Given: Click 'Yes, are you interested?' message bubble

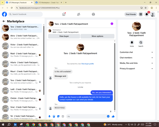Looking at the screenshot, I should pyautogui.click(x=102, y=92).
